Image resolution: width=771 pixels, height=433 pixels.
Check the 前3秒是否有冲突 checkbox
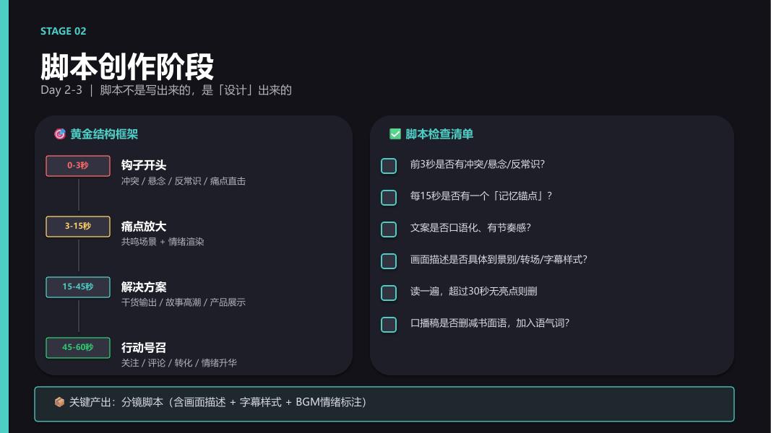click(389, 166)
